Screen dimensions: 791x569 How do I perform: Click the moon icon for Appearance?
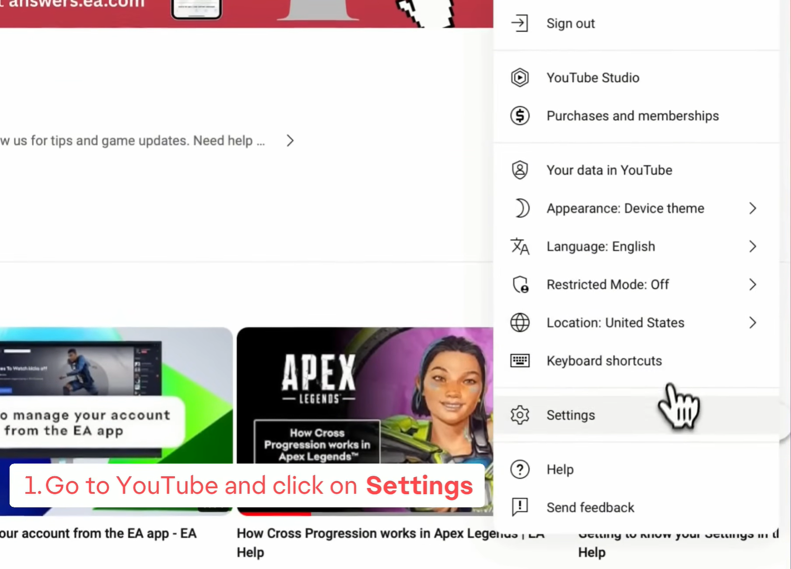[x=521, y=208]
